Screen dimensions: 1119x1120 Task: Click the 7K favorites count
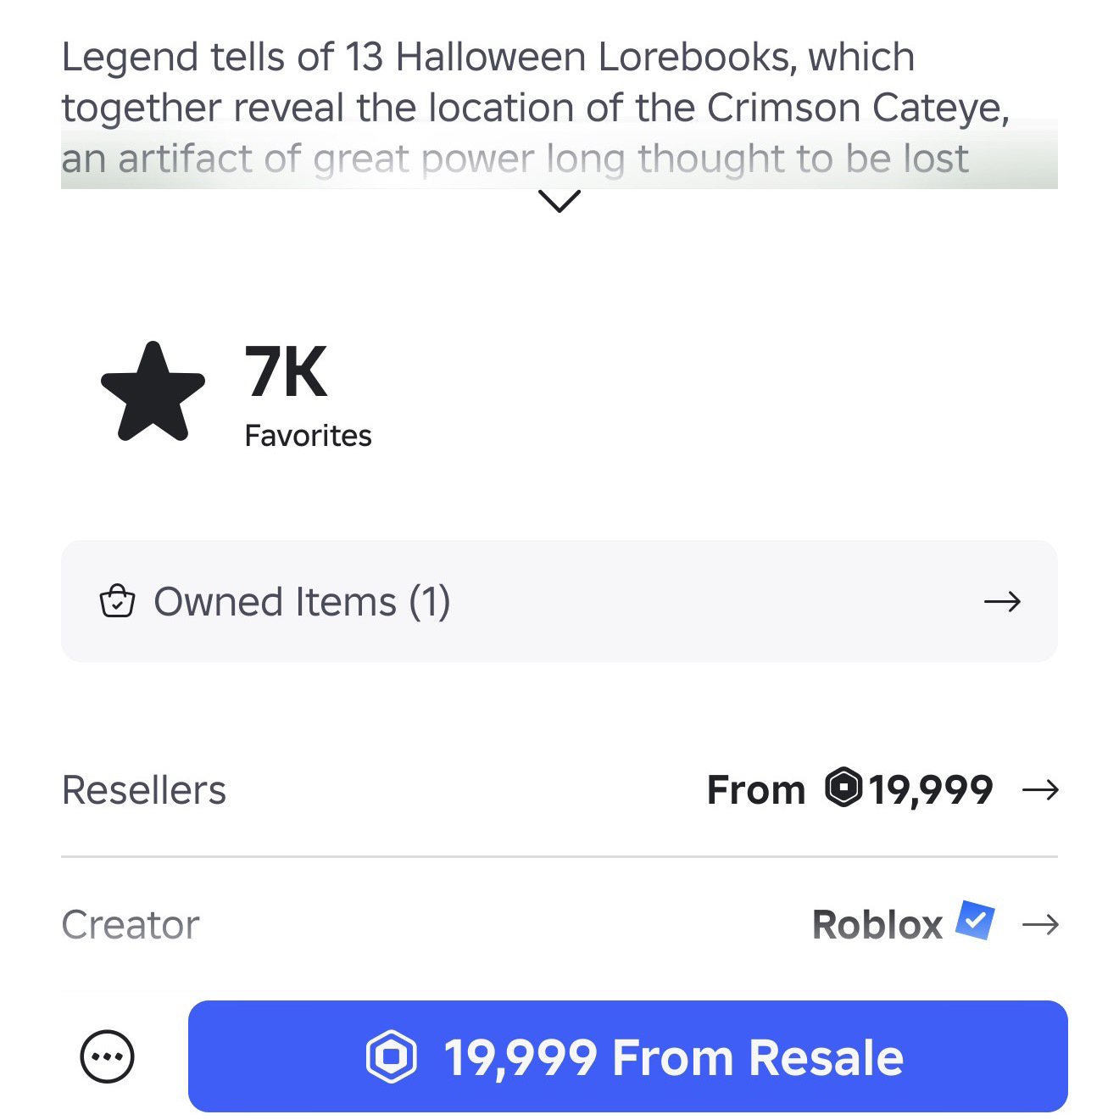coord(286,372)
